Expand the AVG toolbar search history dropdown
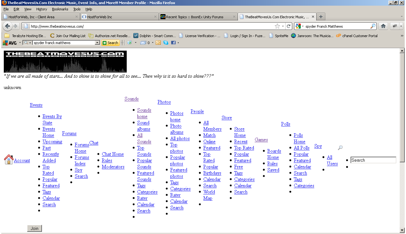Viewport: 406px width, 234px height. pyautogui.click(x=97, y=43)
